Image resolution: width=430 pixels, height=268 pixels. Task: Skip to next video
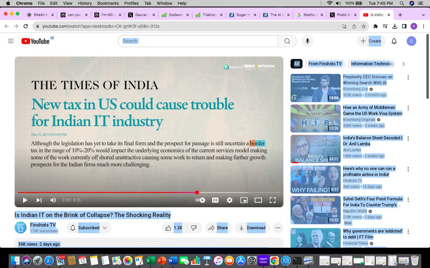point(39,200)
